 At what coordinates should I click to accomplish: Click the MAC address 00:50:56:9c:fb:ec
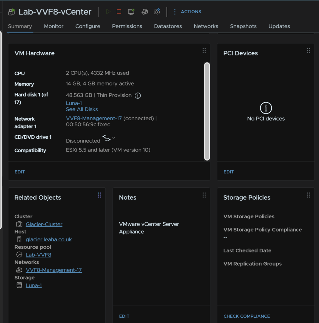tap(88, 124)
